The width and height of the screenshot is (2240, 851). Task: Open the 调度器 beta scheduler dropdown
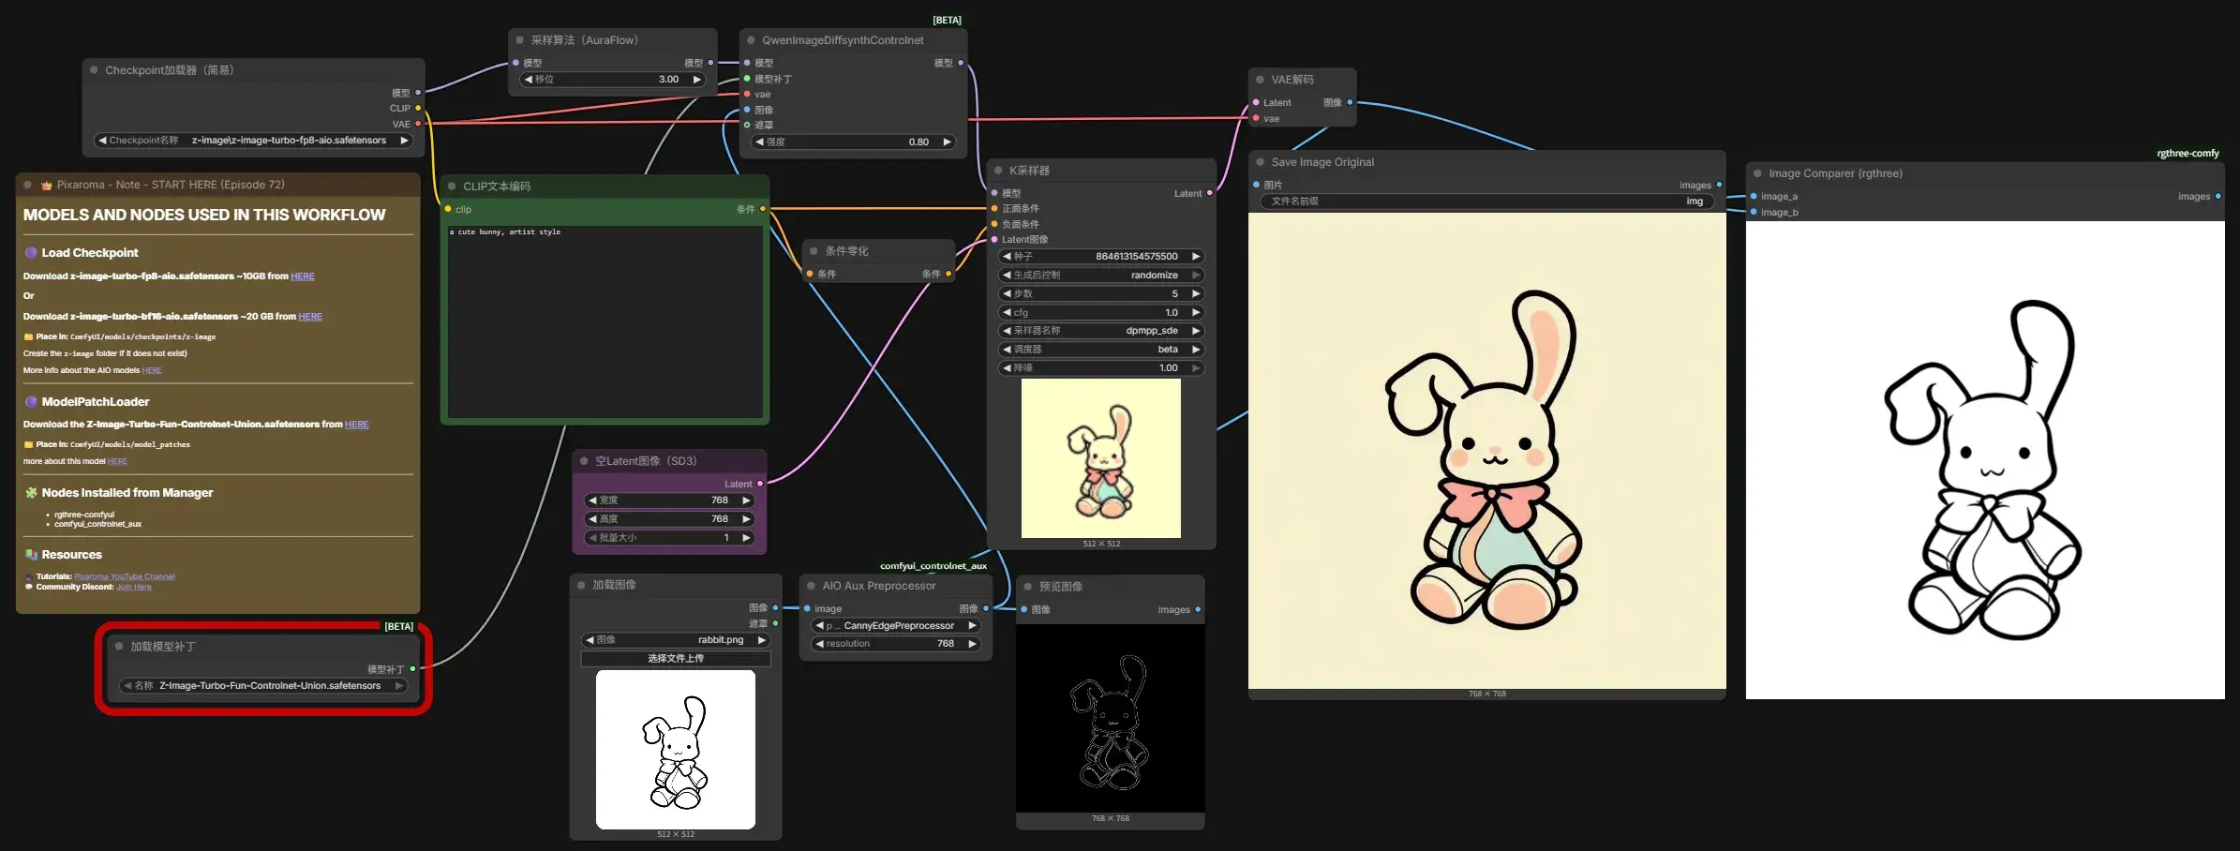pyautogui.click(x=1102, y=350)
